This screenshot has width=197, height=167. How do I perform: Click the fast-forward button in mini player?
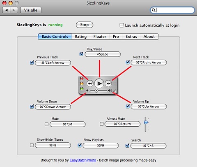point(108,83)
